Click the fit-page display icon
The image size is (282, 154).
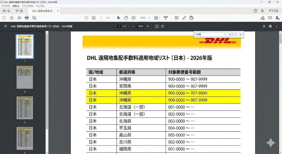click(x=156, y=18)
